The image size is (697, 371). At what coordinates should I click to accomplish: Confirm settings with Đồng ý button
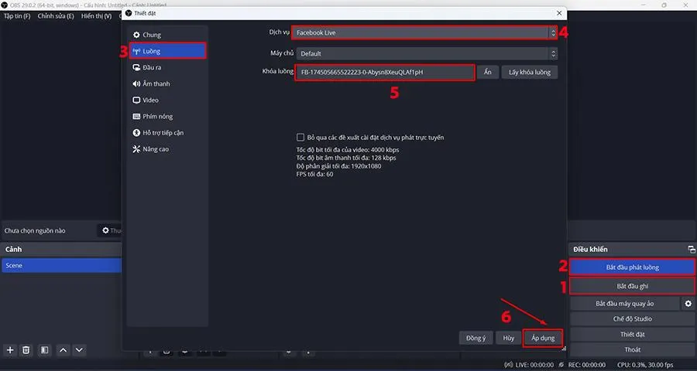(x=476, y=339)
